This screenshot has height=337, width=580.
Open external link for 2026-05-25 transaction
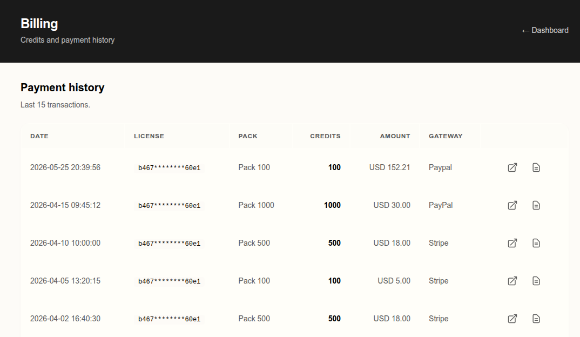[512, 167]
